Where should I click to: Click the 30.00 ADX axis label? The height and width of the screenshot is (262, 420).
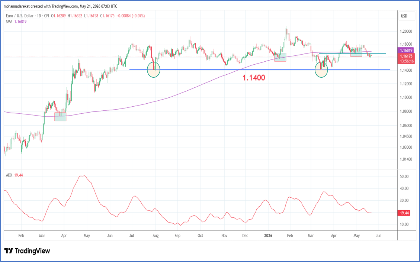pyautogui.click(x=404, y=200)
